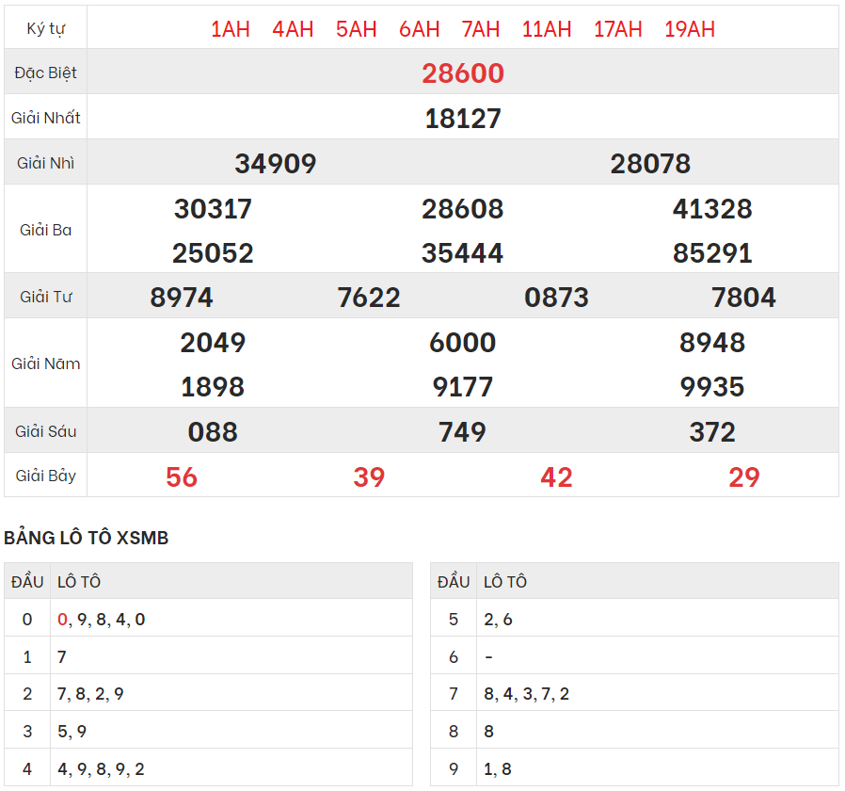Click the red Giải Bảy number 56
845x791 pixels.
[182, 477]
